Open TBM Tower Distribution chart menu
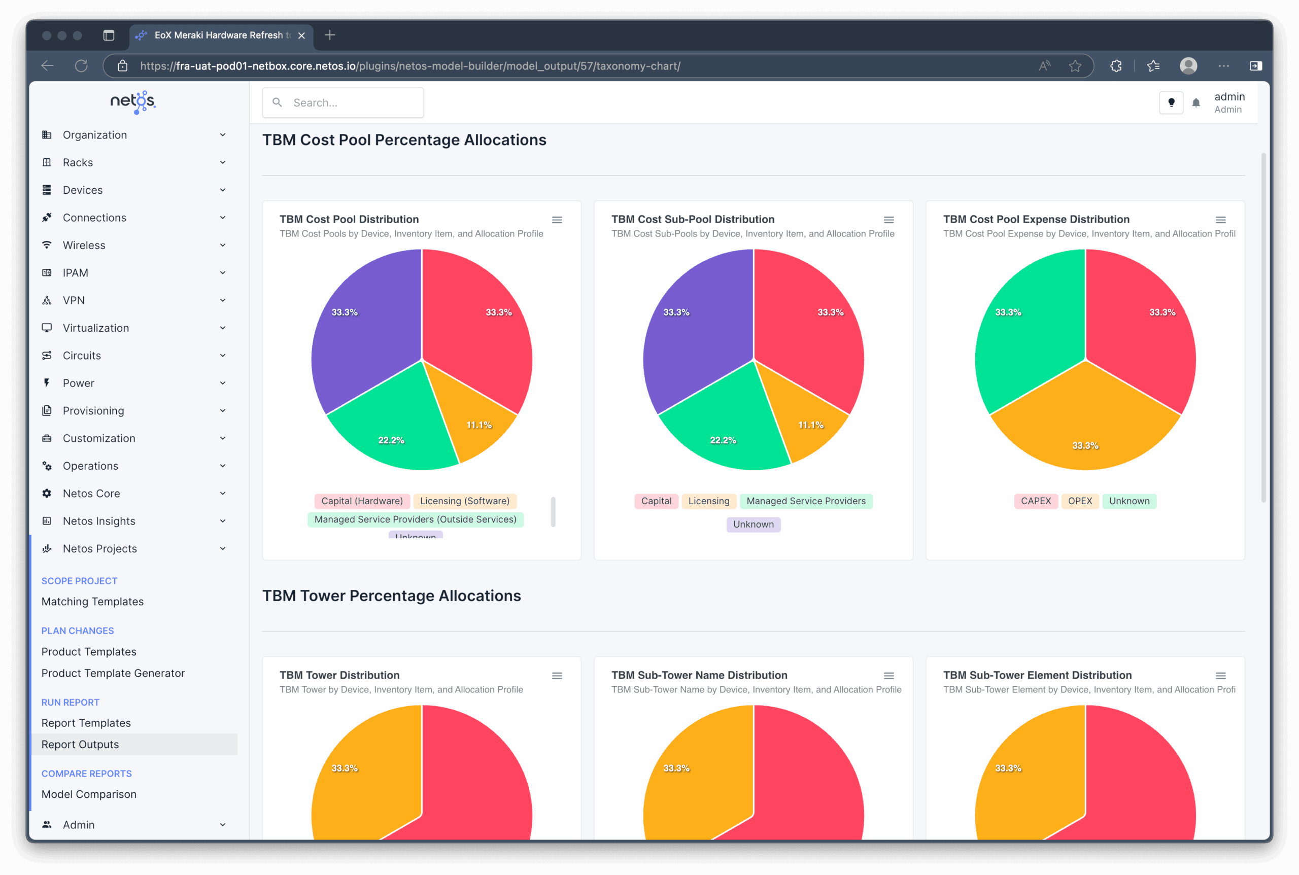 pyautogui.click(x=557, y=676)
